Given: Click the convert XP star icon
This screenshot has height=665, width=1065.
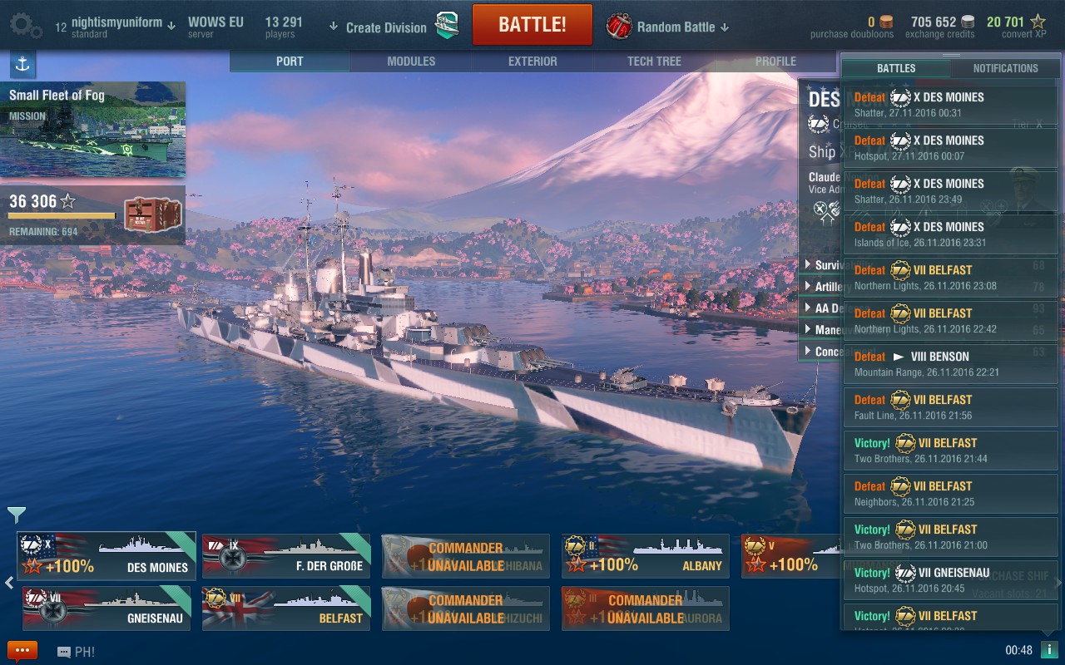Looking at the screenshot, I should pyautogui.click(x=1038, y=22).
